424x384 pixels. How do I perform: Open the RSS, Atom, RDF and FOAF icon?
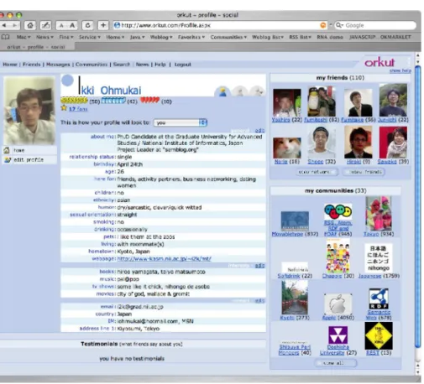pyautogui.click(x=338, y=211)
